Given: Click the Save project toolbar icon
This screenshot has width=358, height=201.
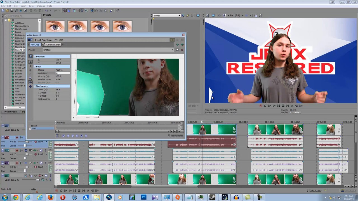Looking at the screenshot, I should (11, 11).
